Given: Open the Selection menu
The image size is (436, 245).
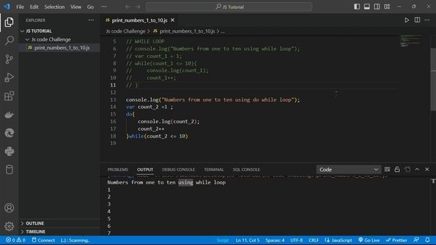Looking at the screenshot, I should pos(54,7).
